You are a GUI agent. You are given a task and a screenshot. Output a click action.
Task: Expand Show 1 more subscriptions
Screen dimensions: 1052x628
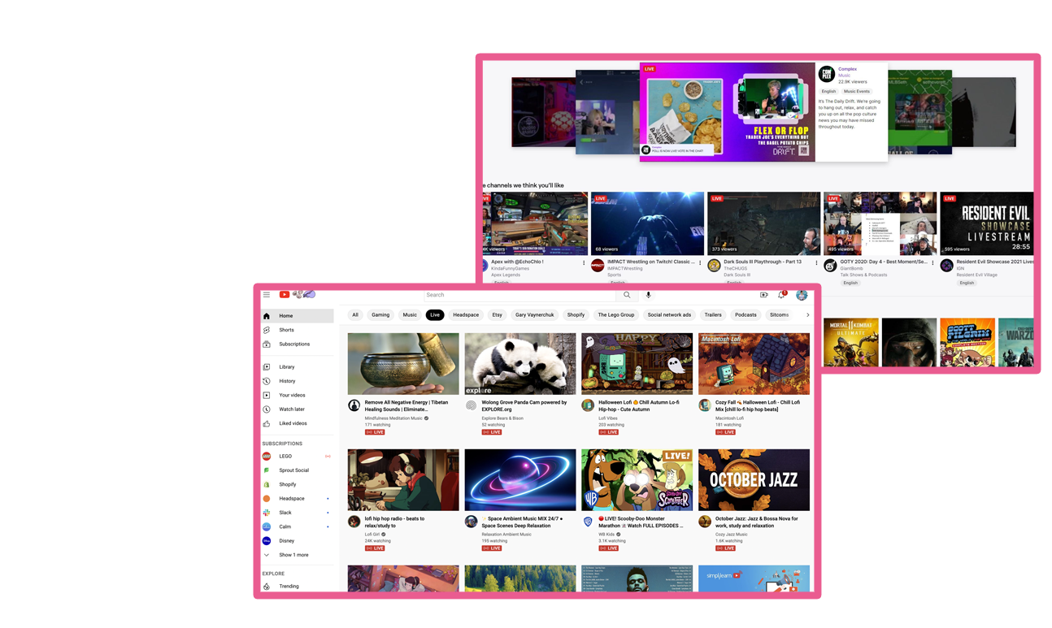tap(297, 555)
